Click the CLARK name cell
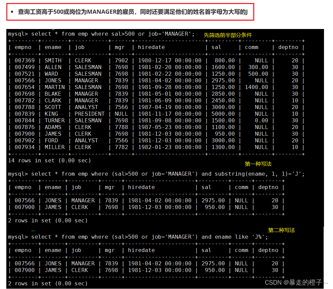 pyautogui.click(x=53, y=100)
